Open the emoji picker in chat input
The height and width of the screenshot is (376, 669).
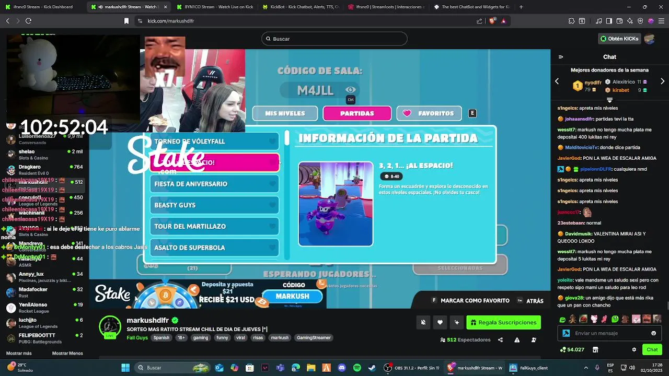[x=653, y=333]
